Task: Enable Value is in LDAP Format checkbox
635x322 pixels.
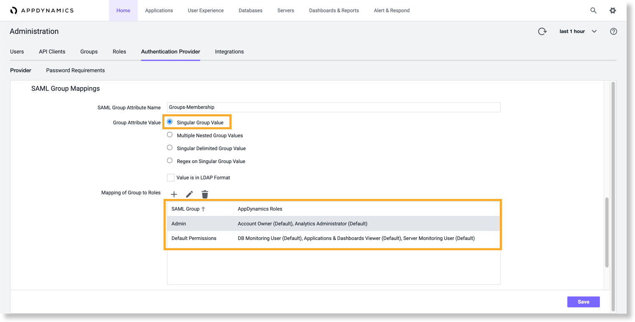Action: 171,178
